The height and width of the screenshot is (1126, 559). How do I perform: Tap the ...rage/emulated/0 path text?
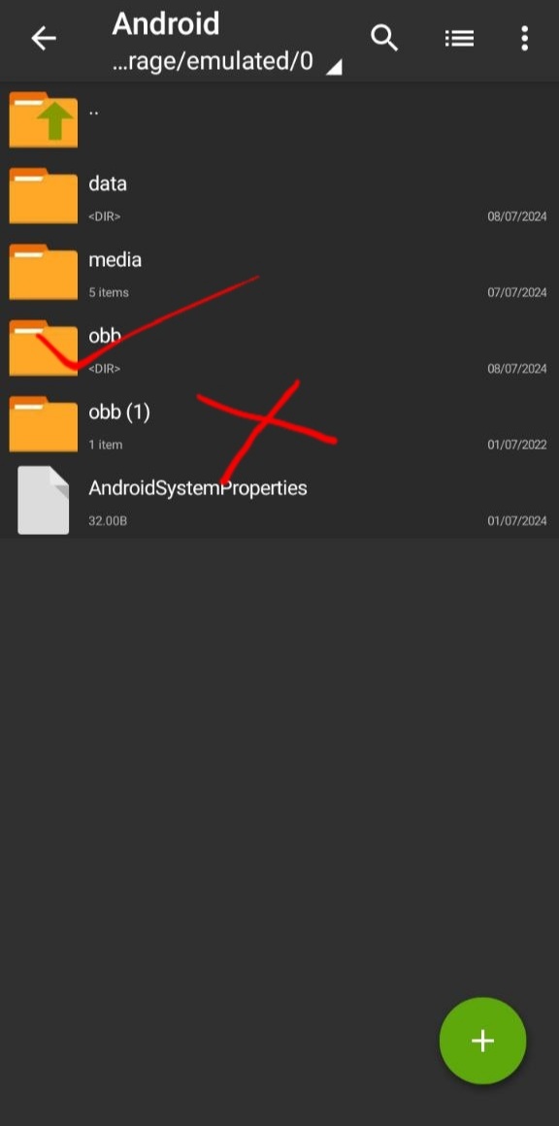click(x=214, y=62)
